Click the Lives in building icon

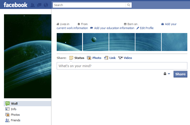(x=58, y=24)
